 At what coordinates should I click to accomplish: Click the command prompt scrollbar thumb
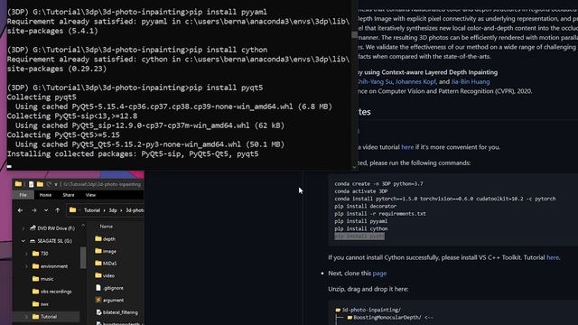354,34
